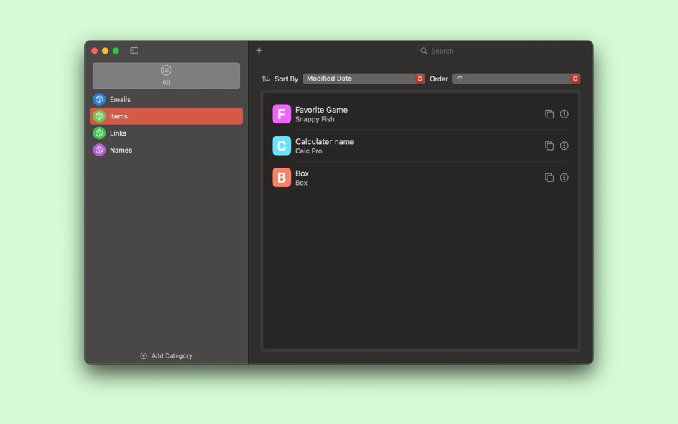Open the Sort By Modified Date dropdown
The width and height of the screenshot is (678, 424).
(364, 79)
